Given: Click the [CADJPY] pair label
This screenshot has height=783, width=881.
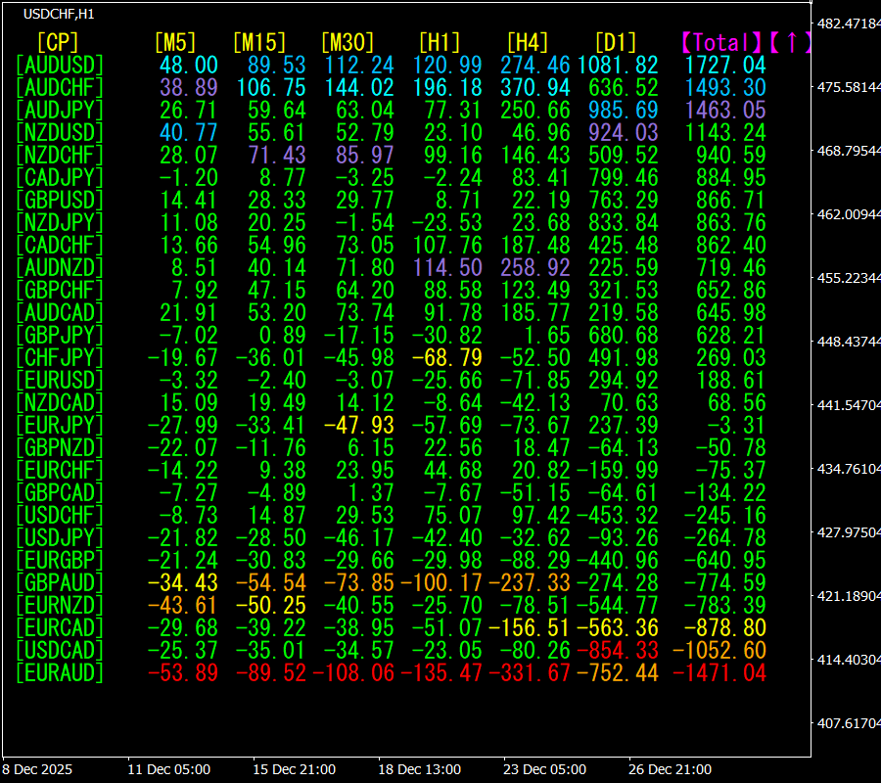Looking at the screenshot, I should [x=60, y=177].
